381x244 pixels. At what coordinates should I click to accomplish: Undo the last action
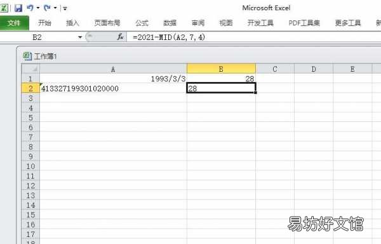pyautogui.click(x=30, y=8)
